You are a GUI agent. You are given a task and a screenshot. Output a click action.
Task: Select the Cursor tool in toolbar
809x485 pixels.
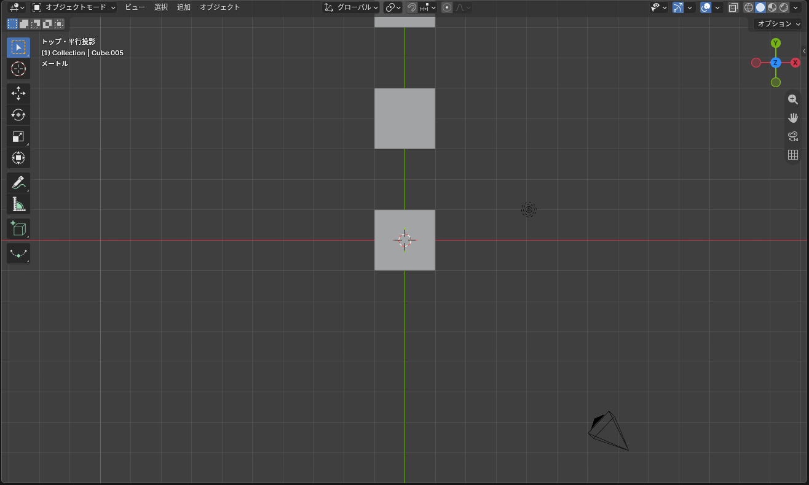click(x=18, y=69)
